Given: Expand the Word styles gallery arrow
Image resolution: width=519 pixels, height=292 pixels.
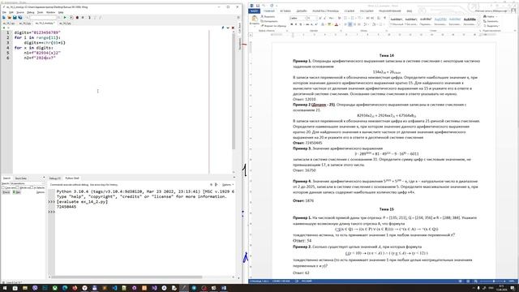Looking at the screenshot, I should [479, 25].
